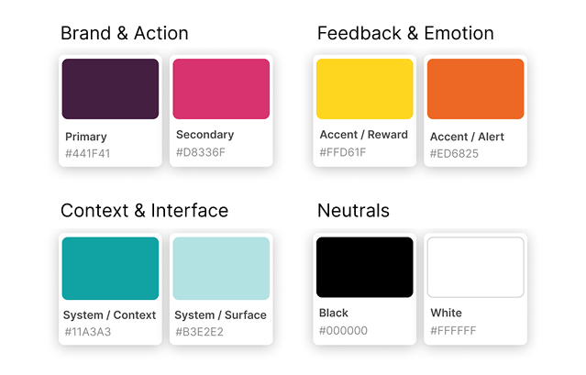The width and height of the screenshot is (586, 375).
Task: Click the Neutrals section heading
Action: point(353,211)
